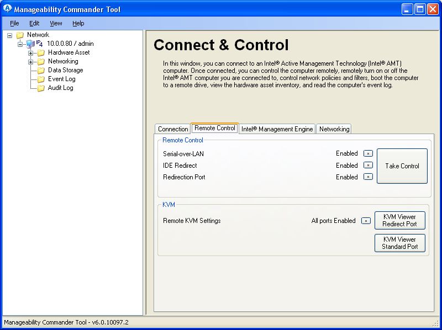Toggle the Serial-over-LAN enabled setting button
Image resolution: width=442 pixels, height=330 pixels.
click(x=368, y=153)
